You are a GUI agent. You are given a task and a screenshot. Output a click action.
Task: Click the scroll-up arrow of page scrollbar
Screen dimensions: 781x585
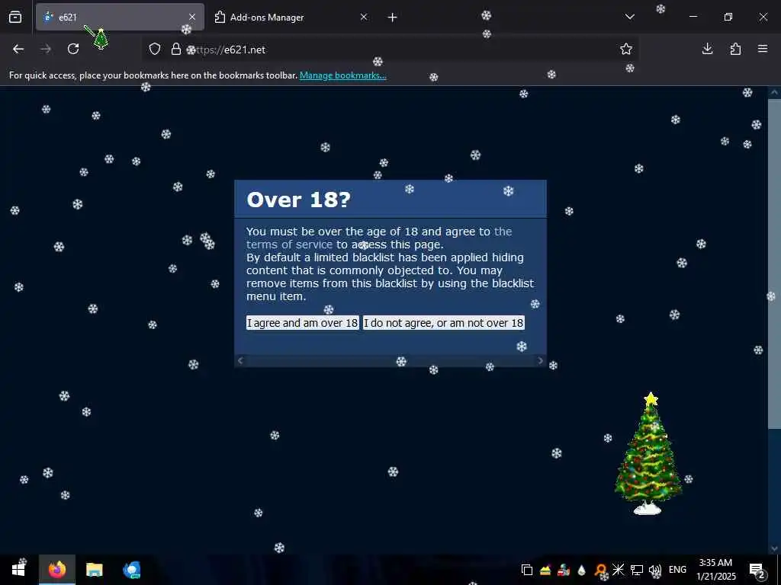[x=773, y=92]
